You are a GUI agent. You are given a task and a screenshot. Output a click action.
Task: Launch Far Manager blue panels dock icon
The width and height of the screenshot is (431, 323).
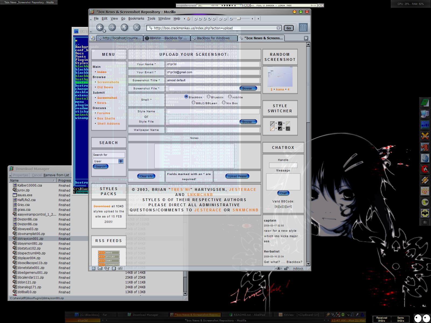click(x=425, y=125)
